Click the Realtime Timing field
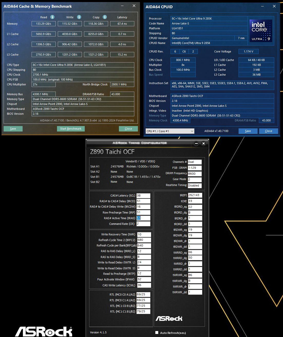This screenshot has height=337, width=283. point(195,185)
